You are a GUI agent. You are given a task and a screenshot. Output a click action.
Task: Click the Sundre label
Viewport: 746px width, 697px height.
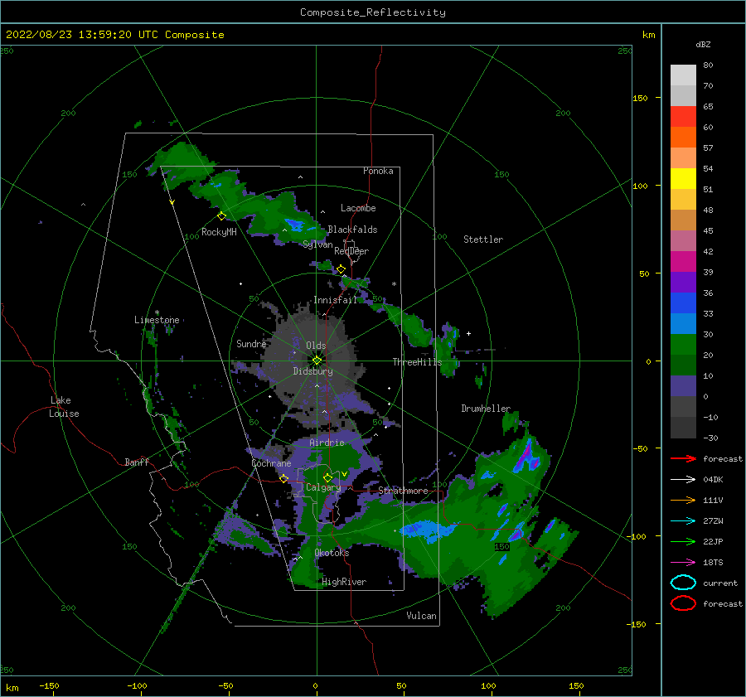(x=251, y=343)
